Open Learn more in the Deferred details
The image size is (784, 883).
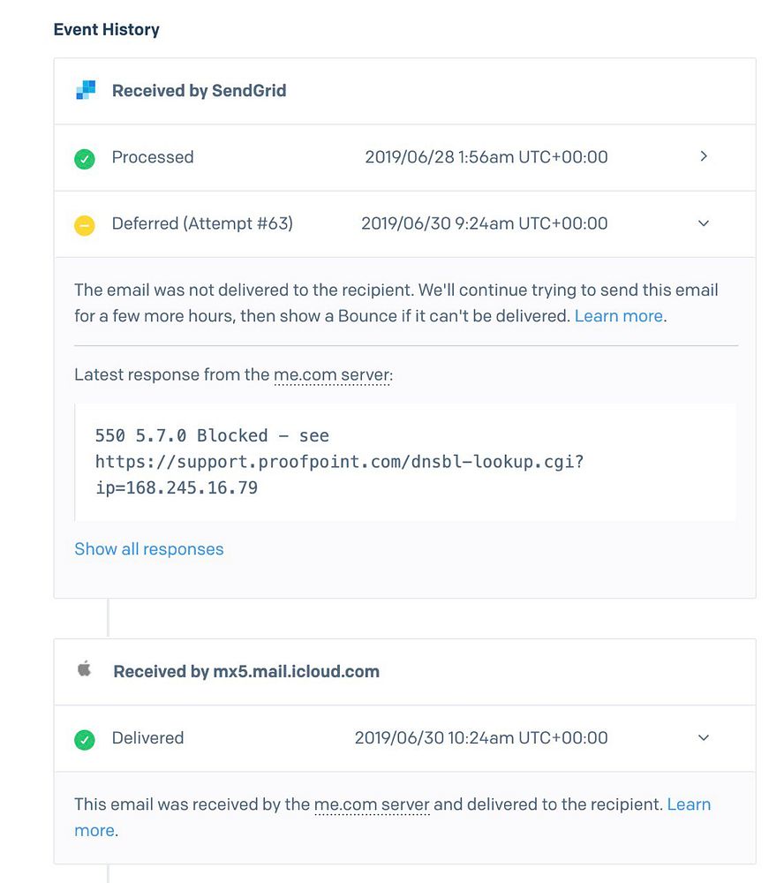pyautogui.click(x=618, y=315)
